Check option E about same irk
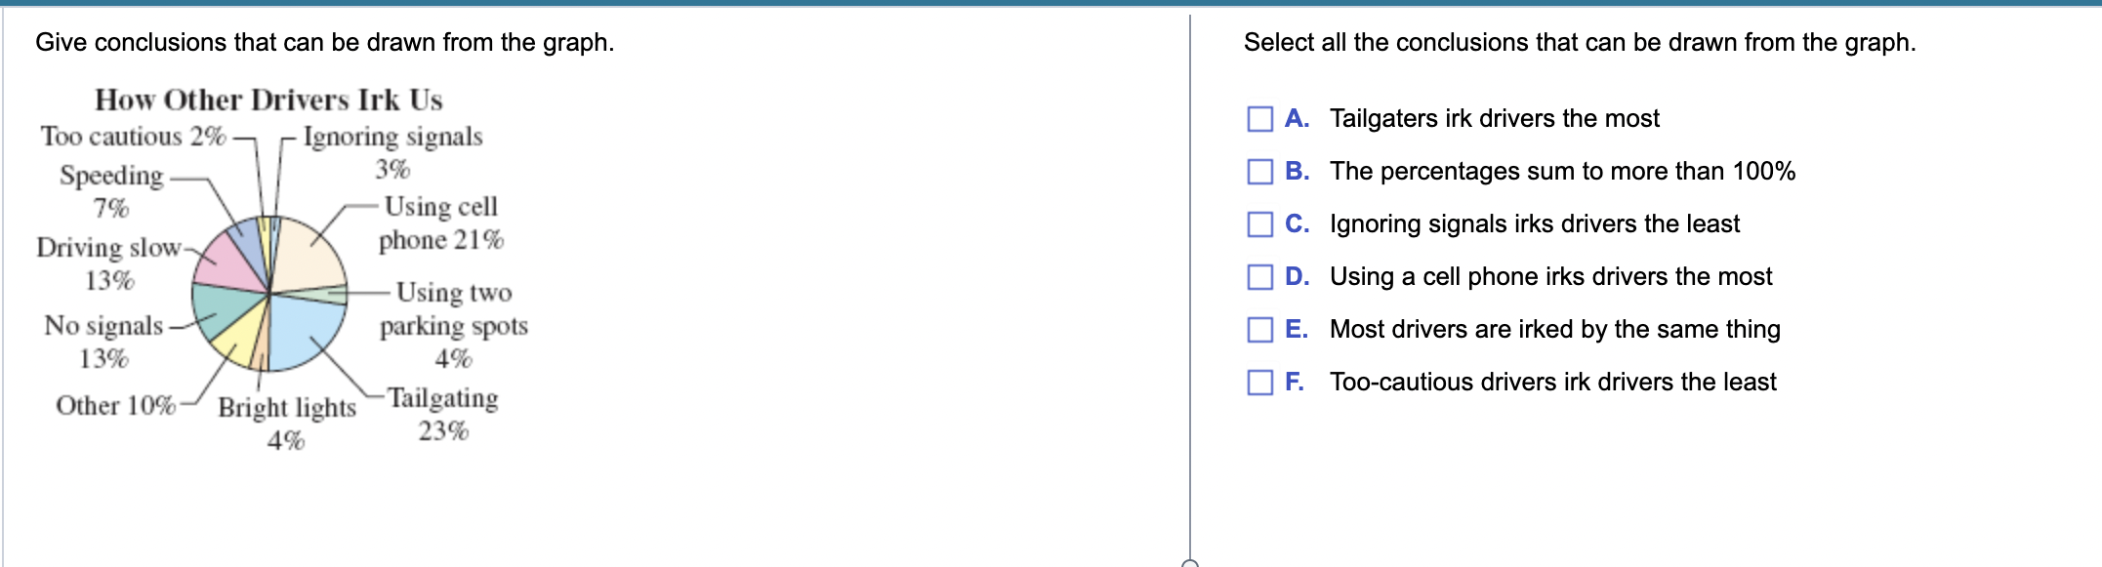Screen dimensions: 2102x567 (1260, 329)
